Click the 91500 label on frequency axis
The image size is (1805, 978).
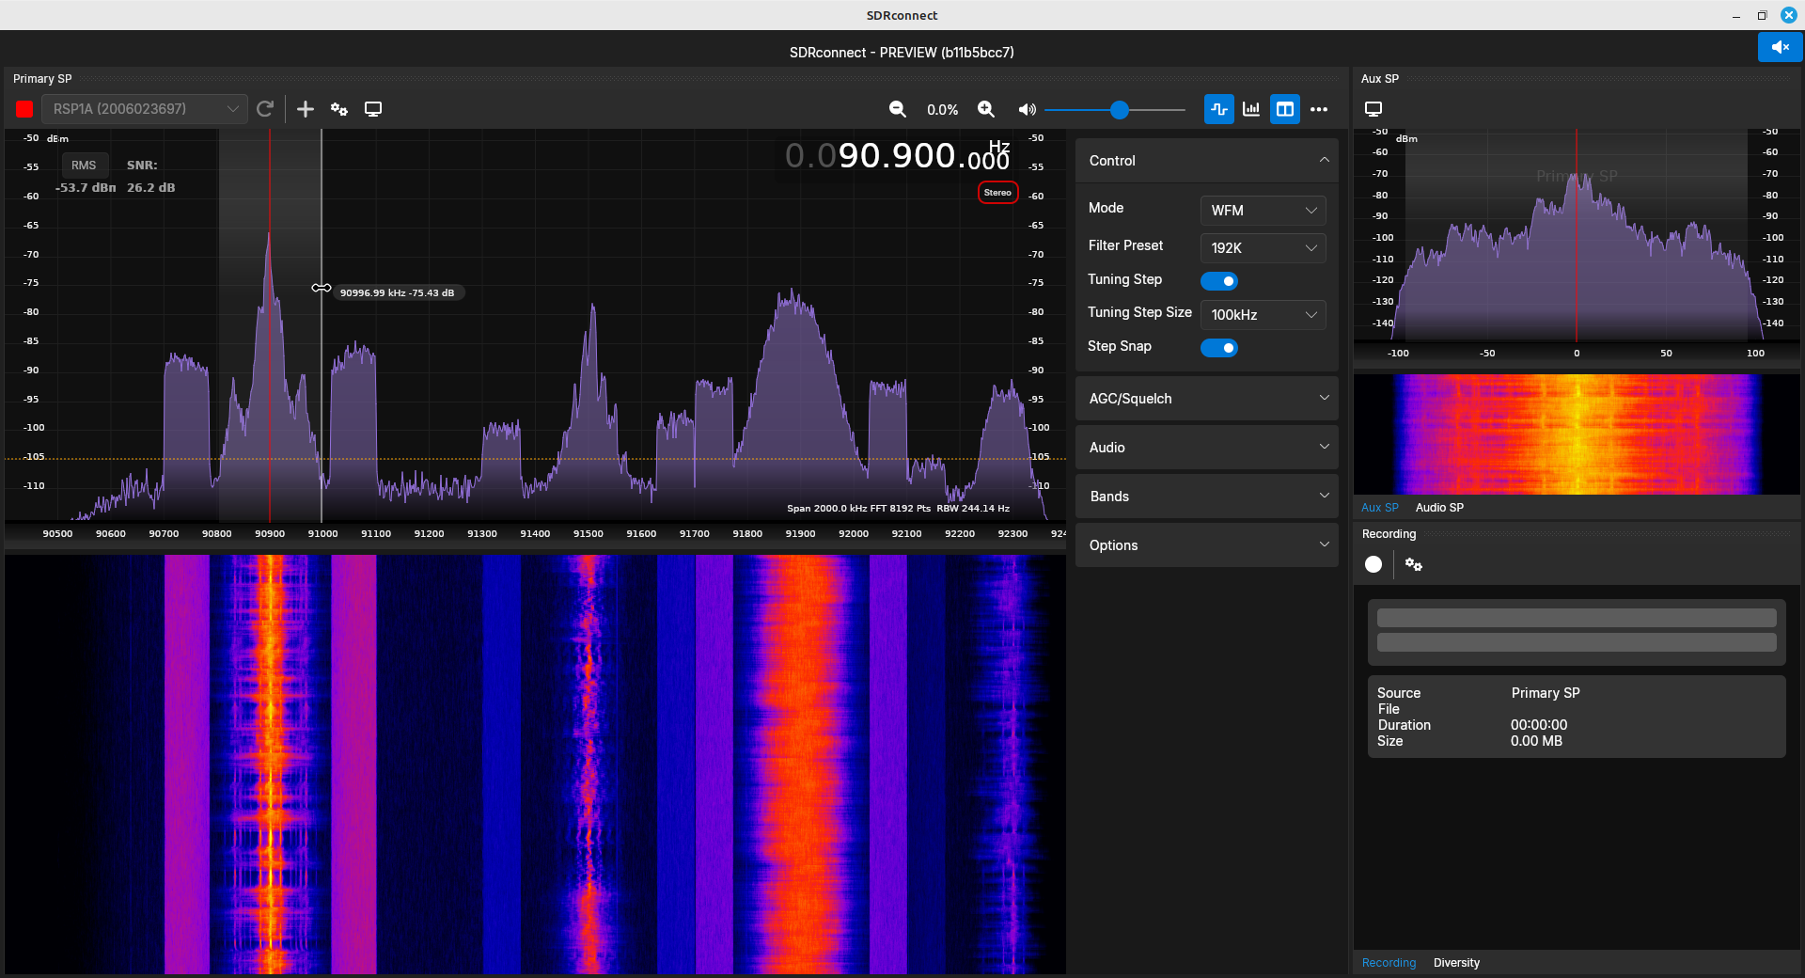[x=589, y=533]
